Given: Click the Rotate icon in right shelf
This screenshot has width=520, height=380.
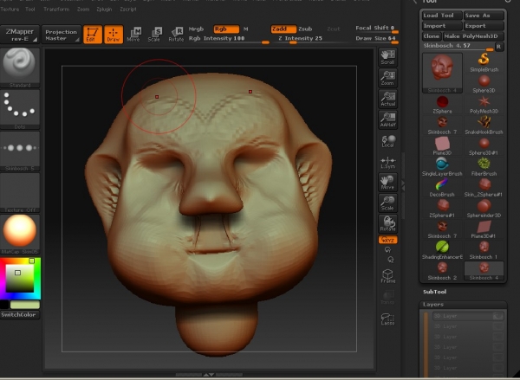Looking at the screenshot, I should click(x=387, y=224).
